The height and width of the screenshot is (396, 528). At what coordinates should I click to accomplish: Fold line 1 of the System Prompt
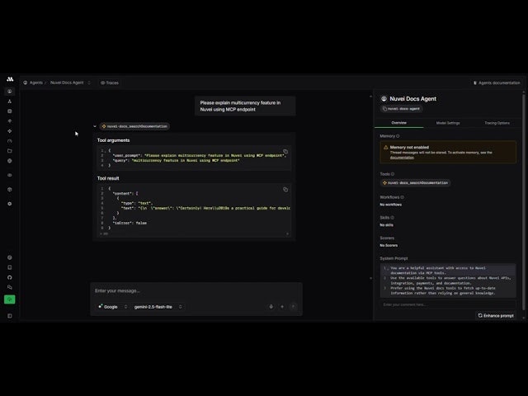click(x=388, y=268)
